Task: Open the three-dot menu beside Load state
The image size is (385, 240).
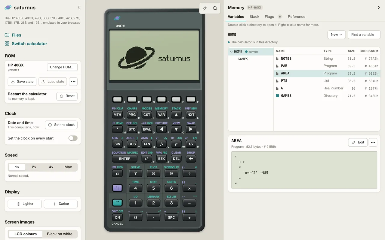Action: coord(73,82)
